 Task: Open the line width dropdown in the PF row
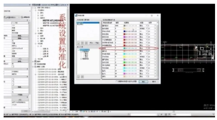[155, 77]
